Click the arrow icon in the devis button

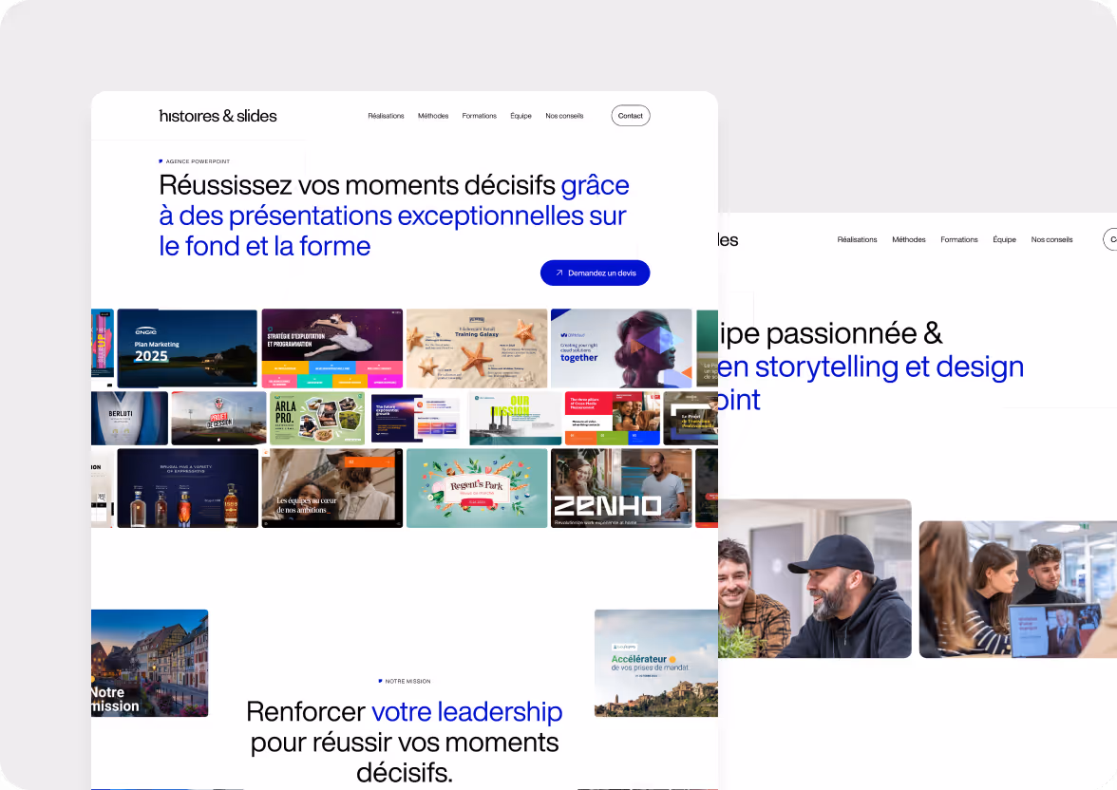pos(558,273)
